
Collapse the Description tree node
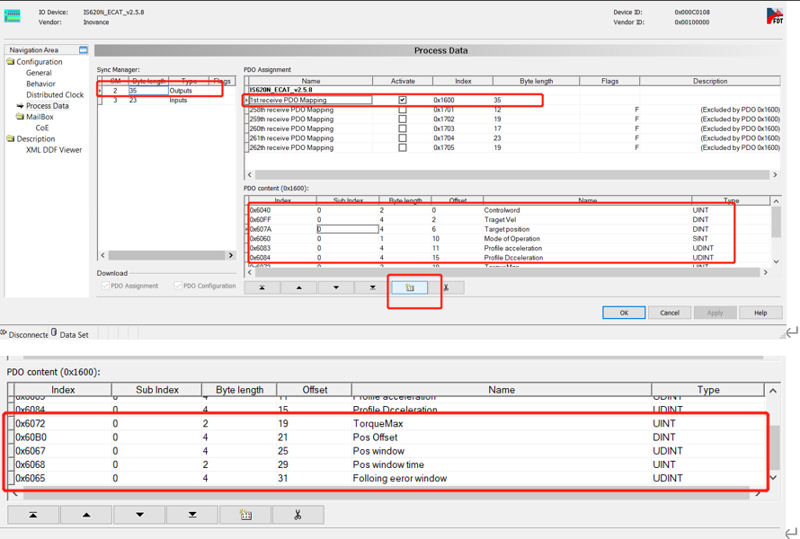point(11,139)
